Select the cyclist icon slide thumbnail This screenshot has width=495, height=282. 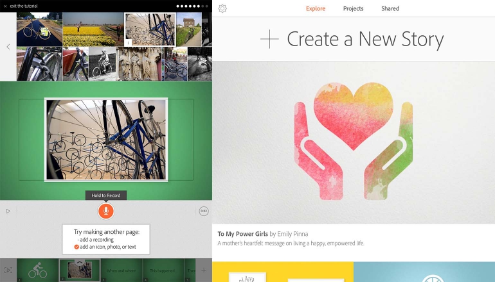(37, 270)
